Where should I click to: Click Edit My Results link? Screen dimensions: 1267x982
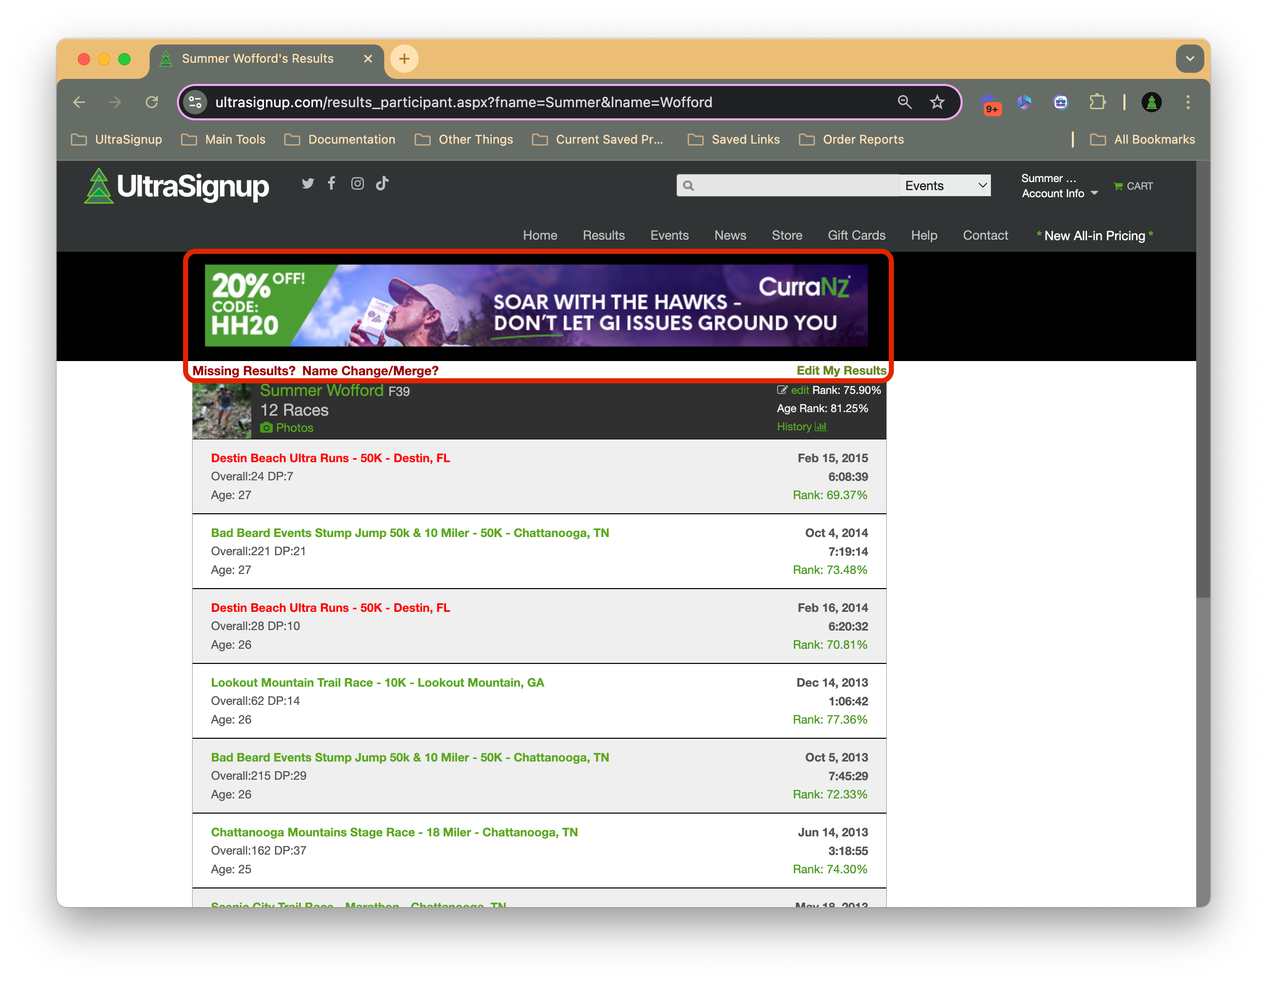841,371
